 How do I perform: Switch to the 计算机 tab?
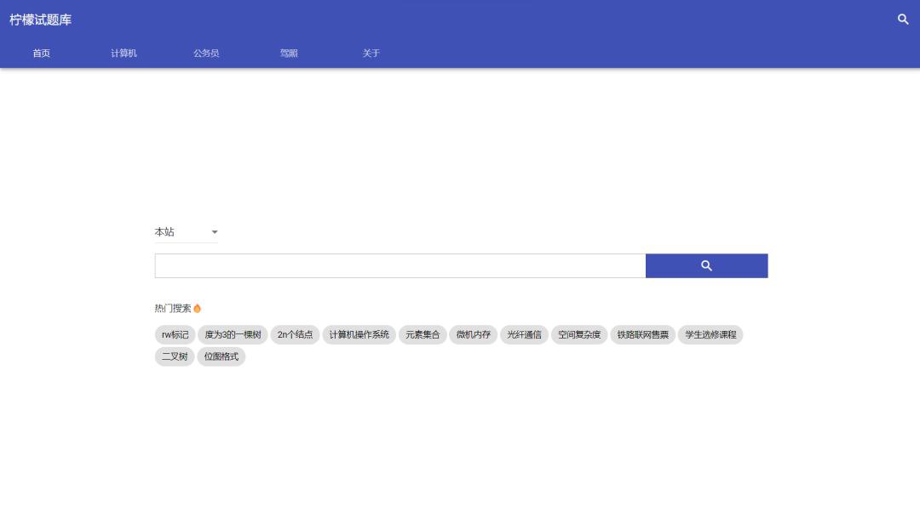point(124,53)
